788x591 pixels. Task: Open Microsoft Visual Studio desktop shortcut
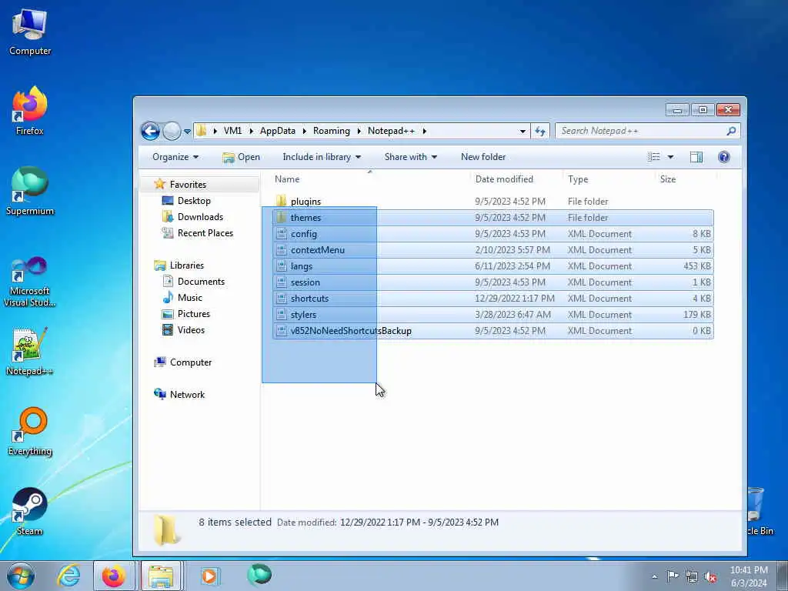[x=30, y=282]
